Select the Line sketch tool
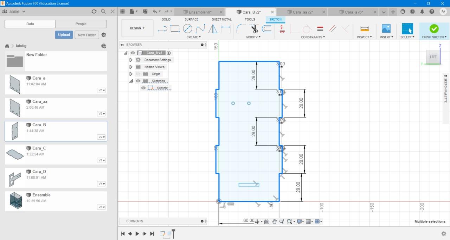450x240 pixels. pos(162,29)
